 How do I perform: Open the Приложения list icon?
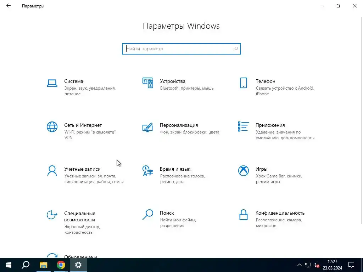(x=243, y=126)
